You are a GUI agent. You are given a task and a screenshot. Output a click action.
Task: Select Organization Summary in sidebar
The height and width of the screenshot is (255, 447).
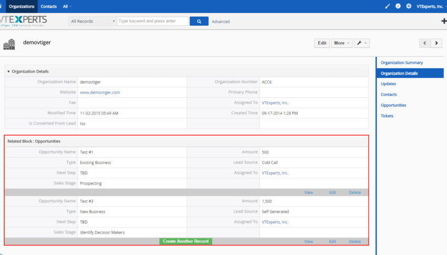(x=402, y=63)
